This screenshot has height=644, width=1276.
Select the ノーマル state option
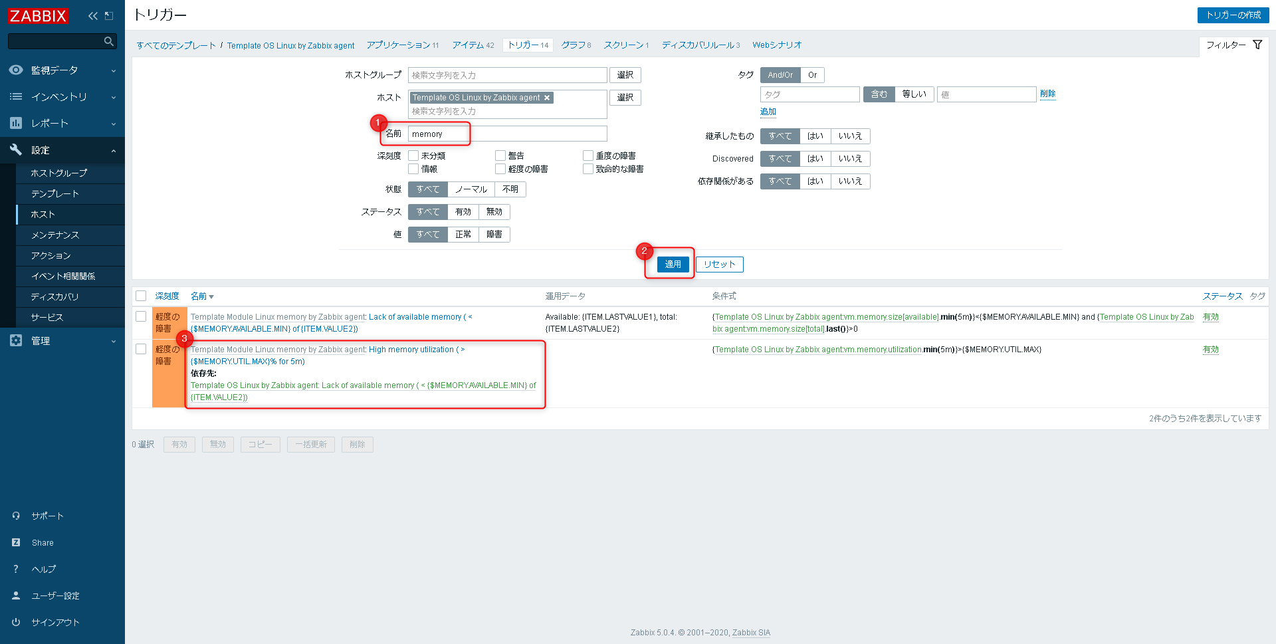pos(471,189)
